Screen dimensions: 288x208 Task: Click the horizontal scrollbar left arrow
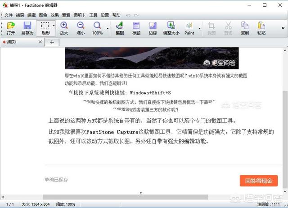(x=3, y=197)
